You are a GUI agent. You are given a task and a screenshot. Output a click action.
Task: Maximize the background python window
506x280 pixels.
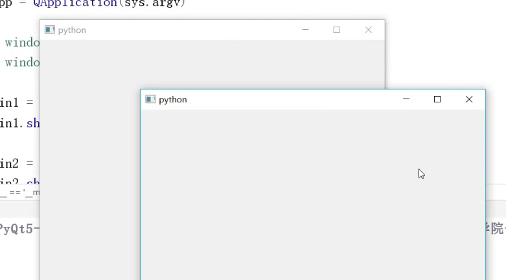pos(337,30)
